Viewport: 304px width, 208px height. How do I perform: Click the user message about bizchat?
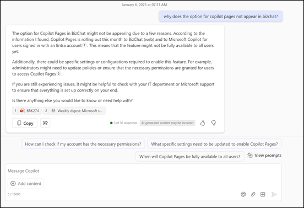tap(221, 17)
